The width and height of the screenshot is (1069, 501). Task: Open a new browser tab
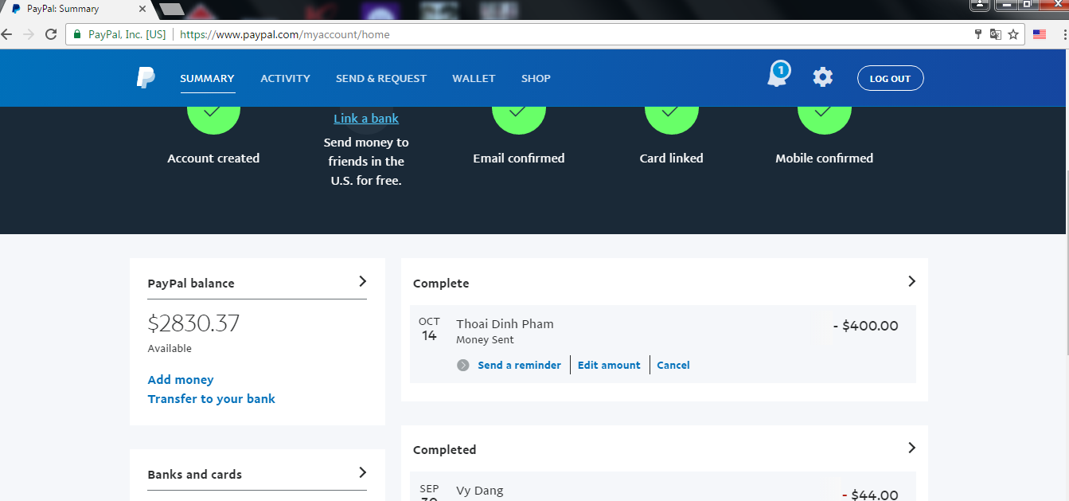(x=170, y=10)
